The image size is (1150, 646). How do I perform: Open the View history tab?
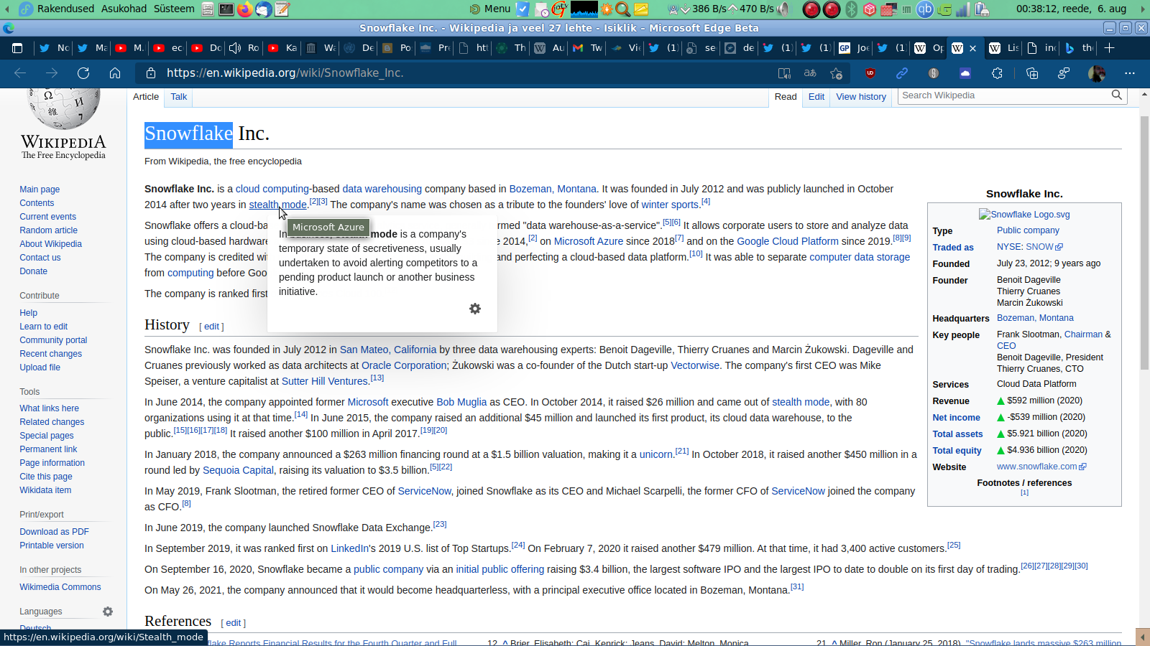[x=861, y=97]
